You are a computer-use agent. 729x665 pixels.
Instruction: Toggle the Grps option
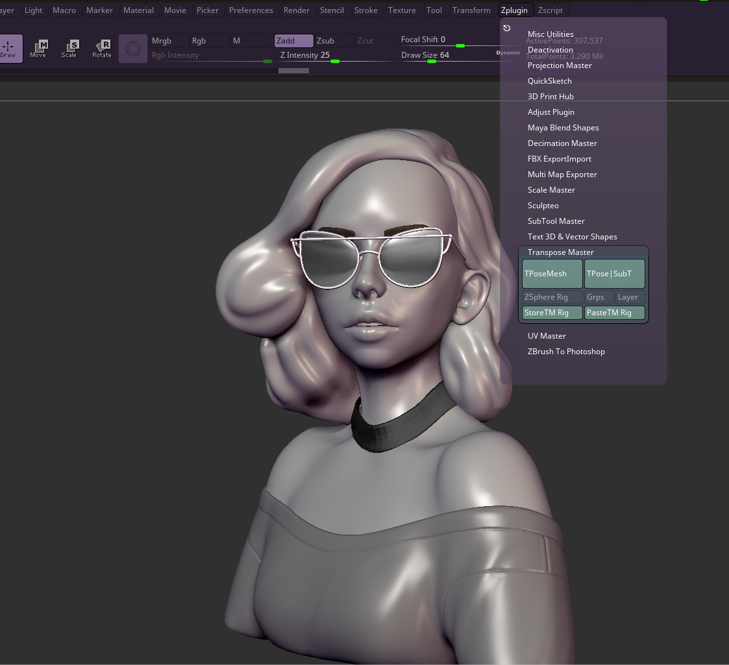tap(599, 297)
